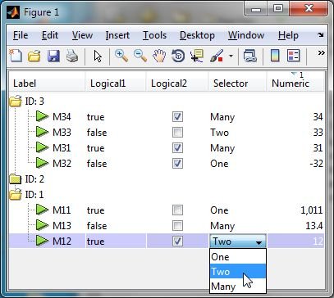Click the MATLAB logo in the title bar

pyautogui.click(x=13, y=12)
